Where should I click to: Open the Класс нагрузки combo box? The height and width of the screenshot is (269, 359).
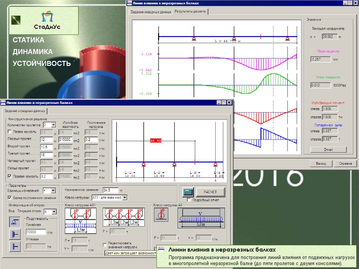[x=125, y=198]
